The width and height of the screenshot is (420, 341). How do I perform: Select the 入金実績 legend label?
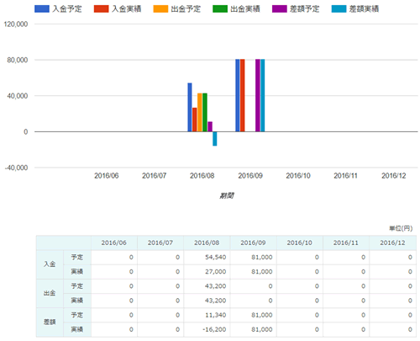pos(126,9)
